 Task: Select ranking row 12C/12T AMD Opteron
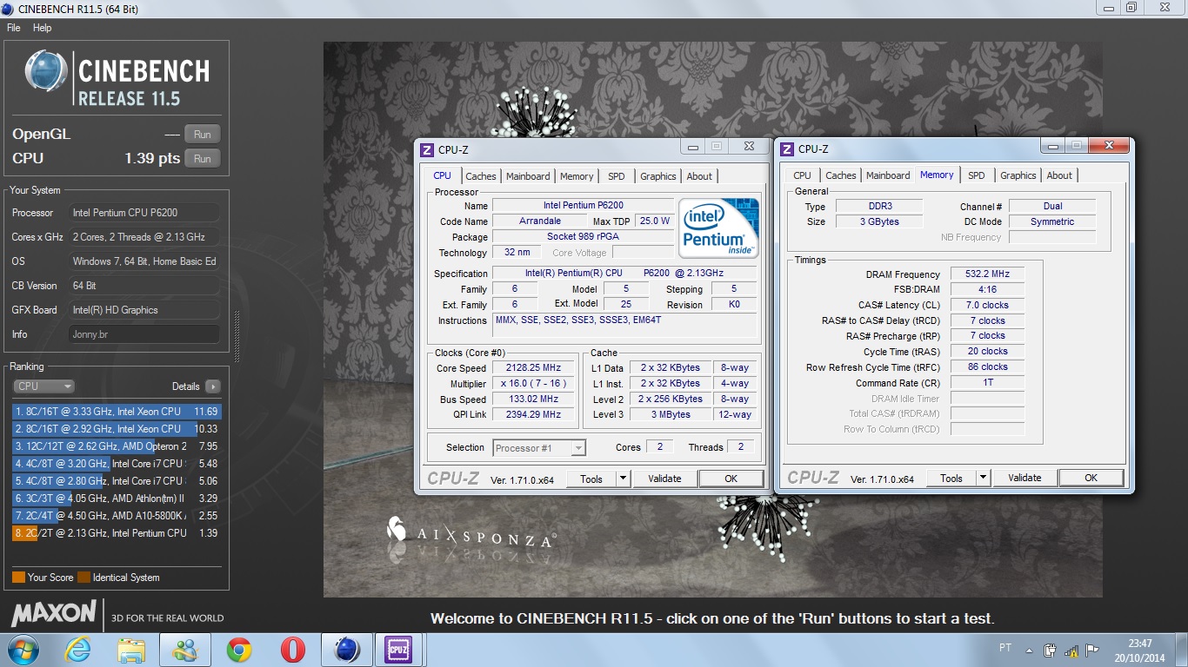[116, 446]
